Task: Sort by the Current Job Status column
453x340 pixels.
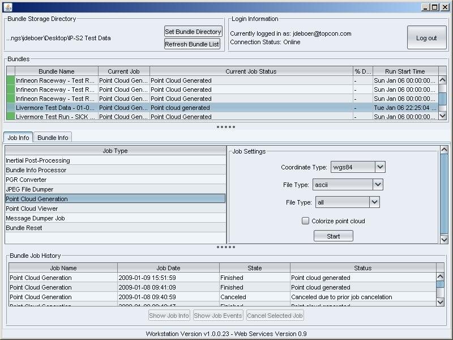Action: pos(251,71)
